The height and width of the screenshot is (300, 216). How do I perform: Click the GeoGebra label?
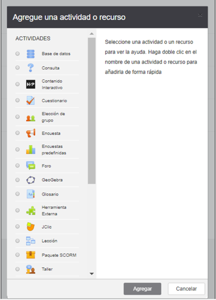point(52,180)
